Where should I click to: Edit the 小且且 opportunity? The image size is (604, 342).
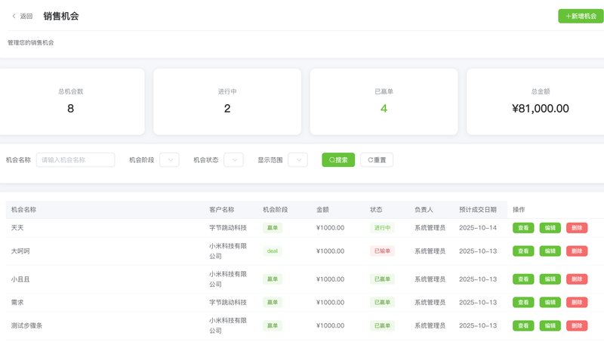(x=550, y=279)
